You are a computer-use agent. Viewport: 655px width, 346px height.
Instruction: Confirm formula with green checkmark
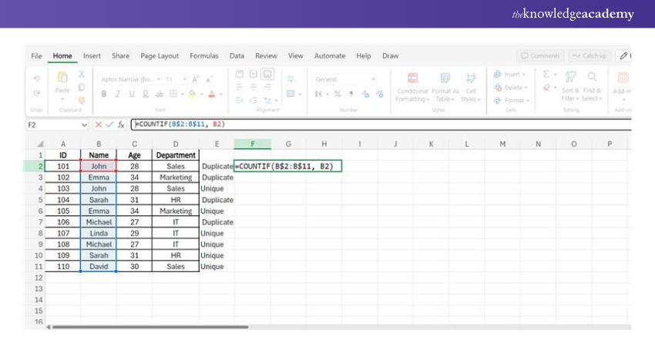tap(109, 124)
